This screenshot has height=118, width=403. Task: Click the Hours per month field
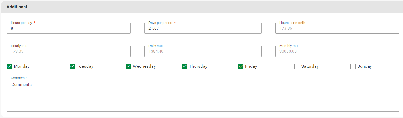click(x=337, y=28)
